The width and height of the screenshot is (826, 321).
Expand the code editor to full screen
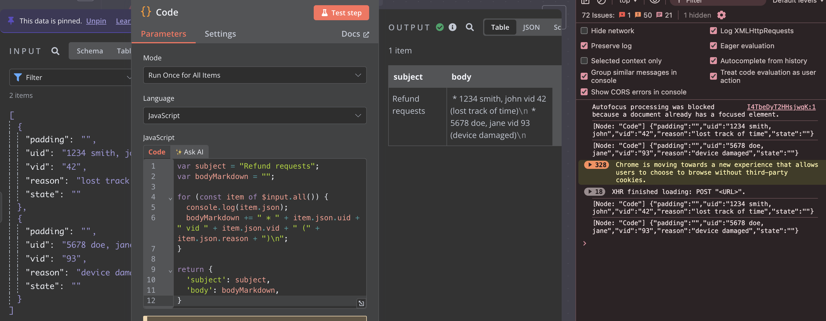pos(361,303)
